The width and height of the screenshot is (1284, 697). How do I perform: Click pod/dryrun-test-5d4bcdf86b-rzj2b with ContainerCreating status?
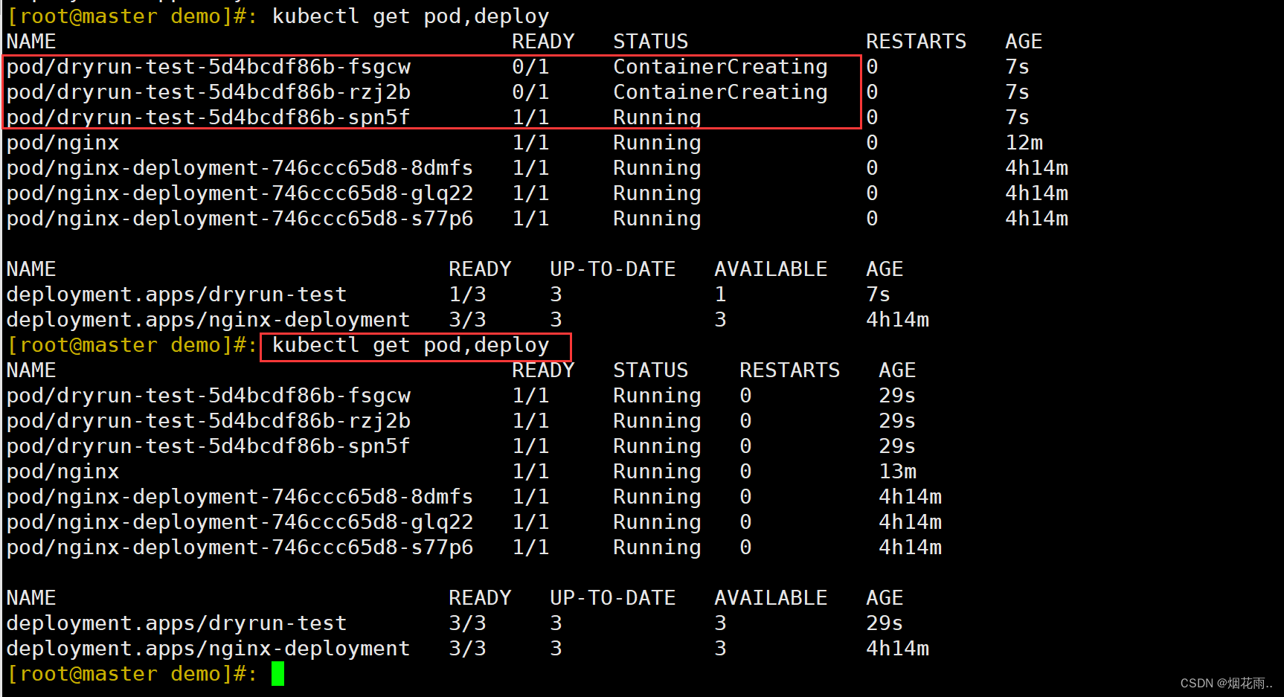(208, 92)
